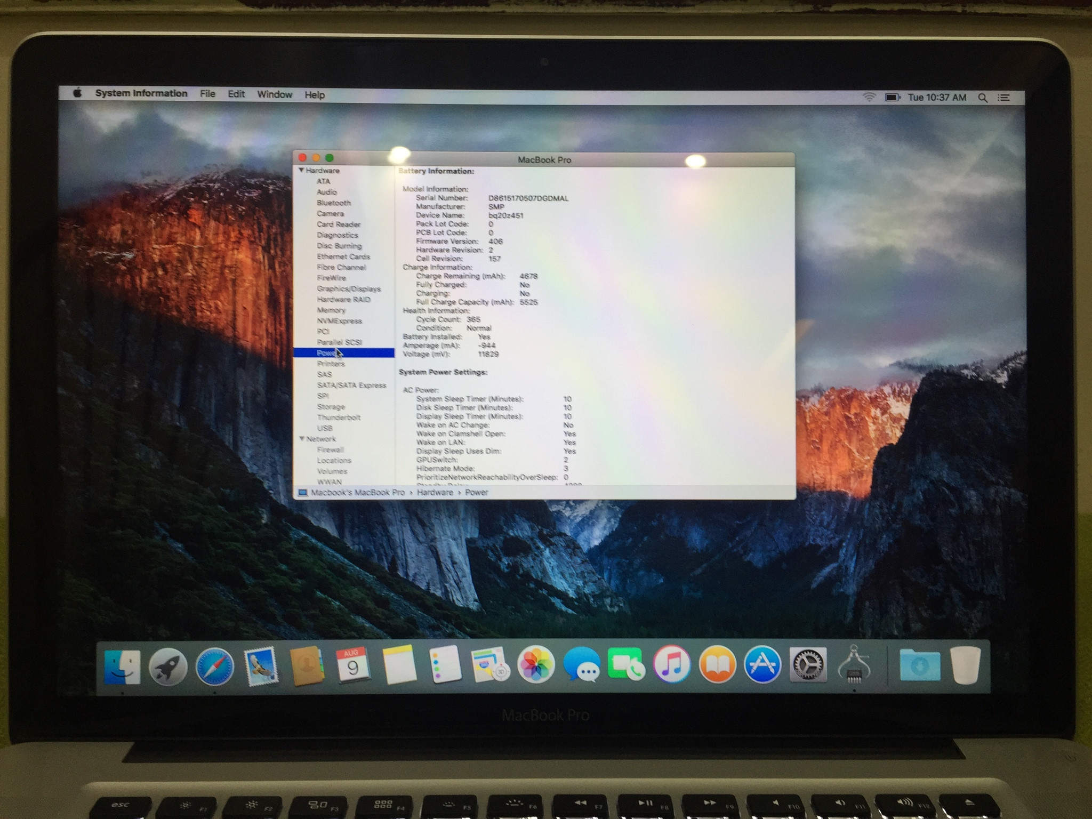Click the Wi-Fi status icon
The width and height of the screenshot is (1092, 819).
(869, 97)
